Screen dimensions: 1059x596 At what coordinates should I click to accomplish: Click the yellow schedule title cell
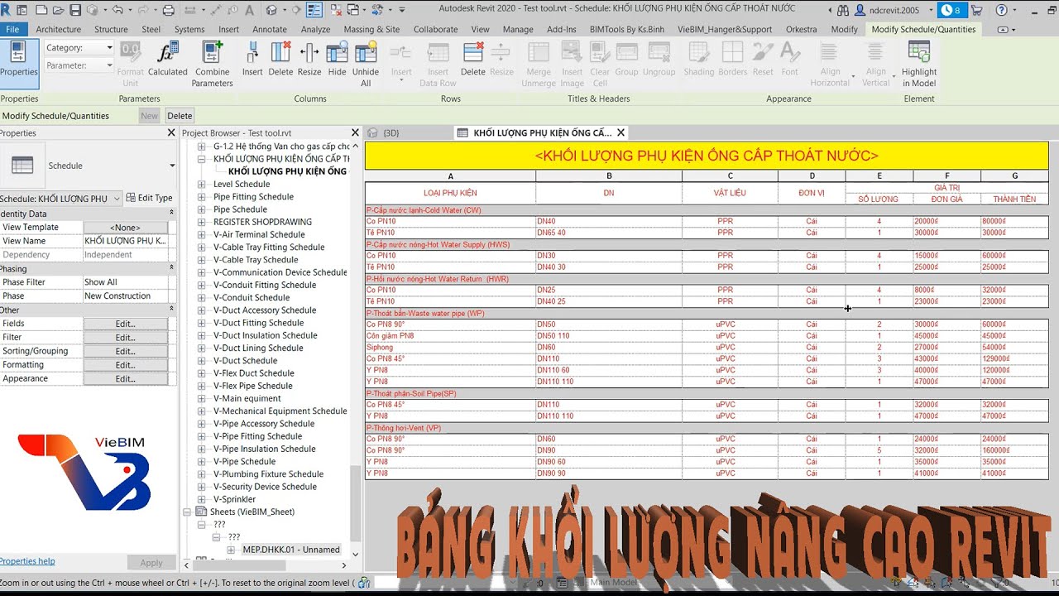(707, 156)
